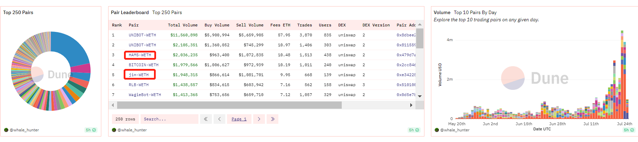The width and height of the screenshot is (638, 142).
Task: Click horizontal scrollbar right arrow
Action: point(411,105)
